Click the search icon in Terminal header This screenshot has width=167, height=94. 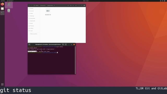[x=63, y=44]
